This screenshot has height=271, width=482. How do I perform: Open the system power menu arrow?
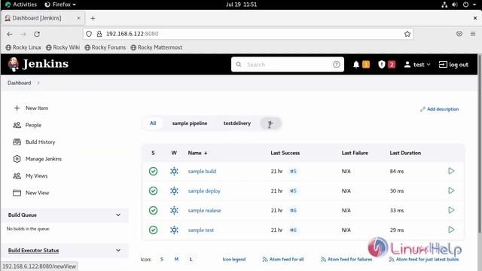[474, 5]
